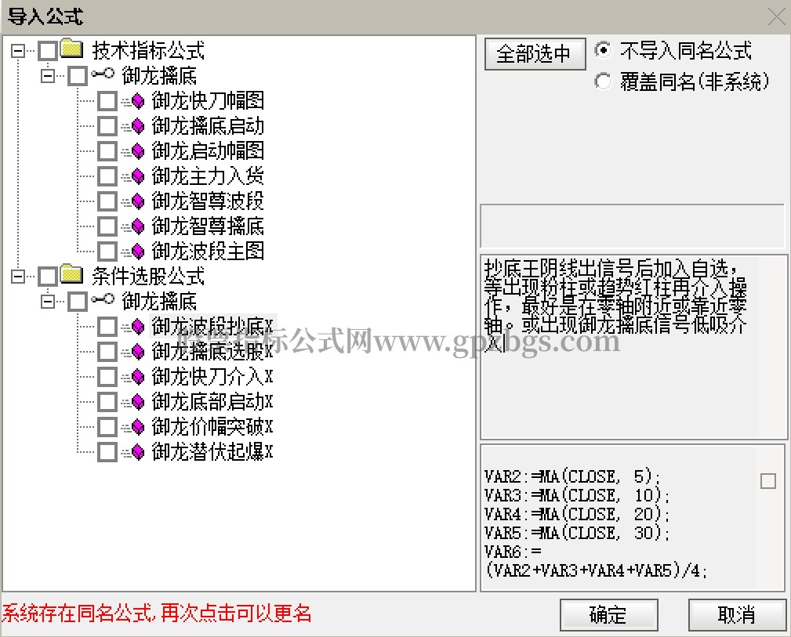
Task: Click the formula icon next to 御龙主力入货
Action: coord(133,176)
